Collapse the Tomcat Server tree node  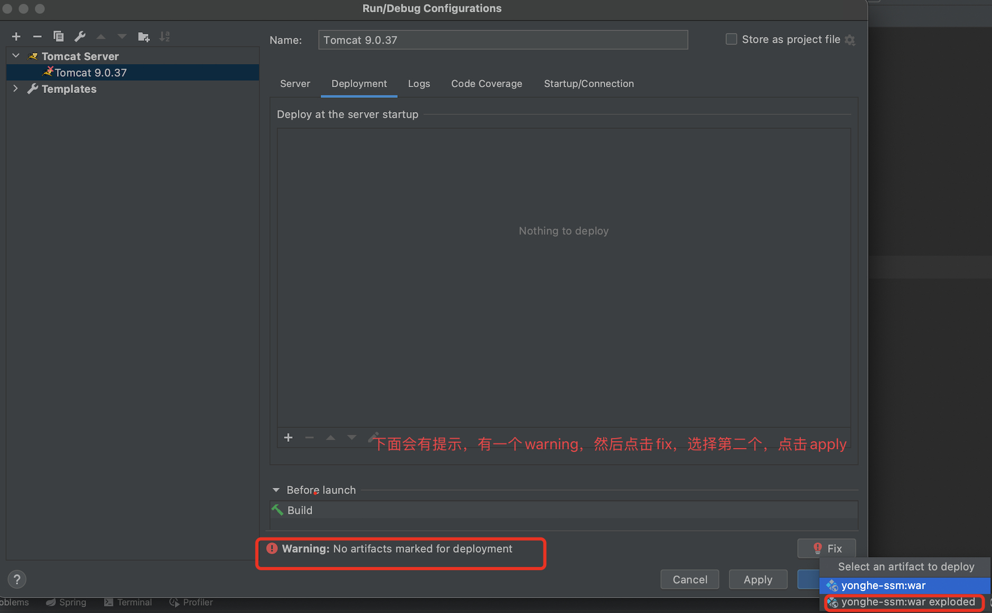click(x=16, y=56)
